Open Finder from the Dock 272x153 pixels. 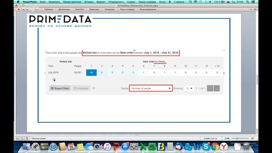click(x=26, y=147)
